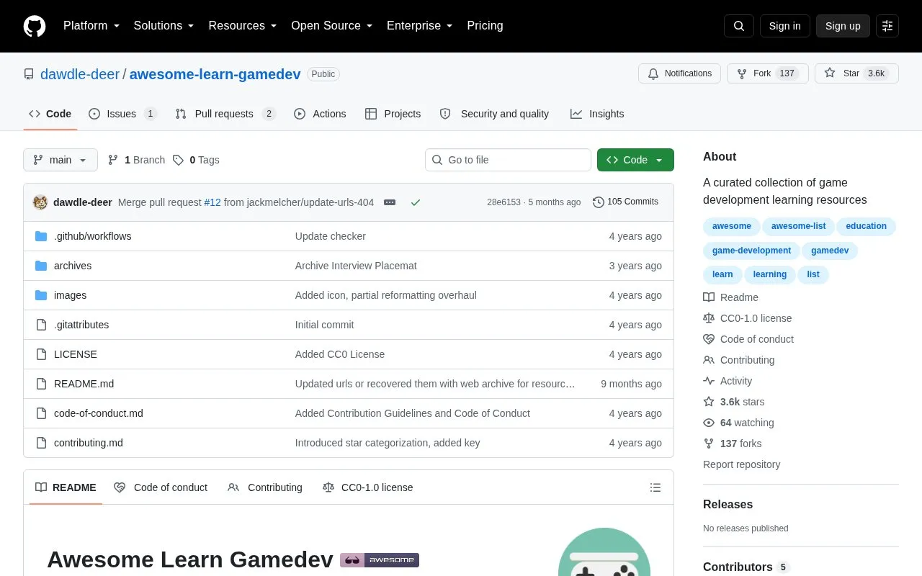This screenshot has width=922, height=576.
Task: Open the archives folder
Action: click(x=73, y=266)
